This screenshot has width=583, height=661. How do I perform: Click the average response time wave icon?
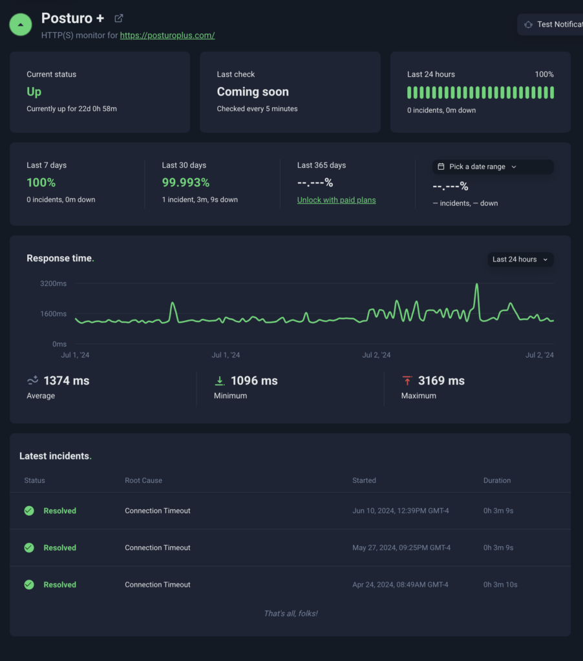32,380
